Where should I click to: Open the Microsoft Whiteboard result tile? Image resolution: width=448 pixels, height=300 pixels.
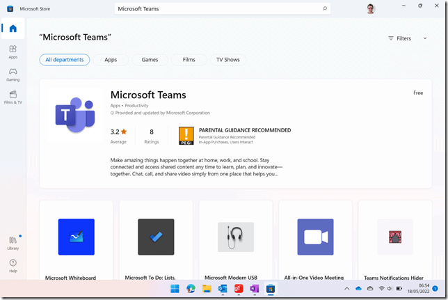(x=77, y=242)
